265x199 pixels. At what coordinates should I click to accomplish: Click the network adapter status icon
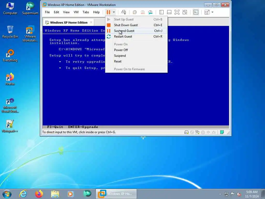click(197, 132)
